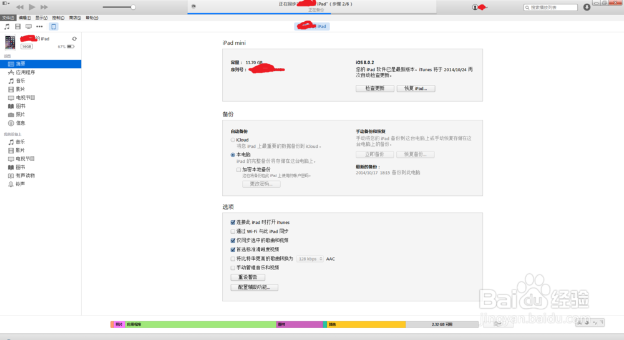Click the 更改密码 button
The image size is (624, 340).
(x=261, y=183)
